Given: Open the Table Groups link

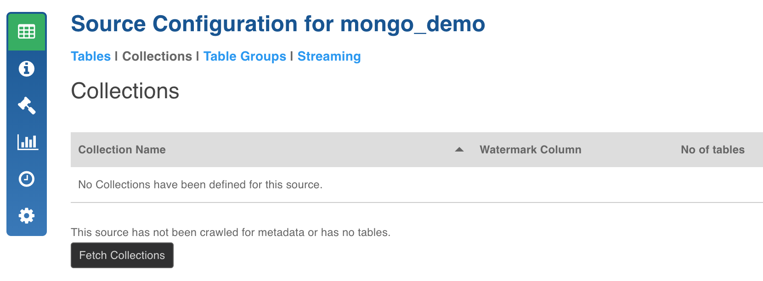Looking at the screenshot, I should coord(245,56).
